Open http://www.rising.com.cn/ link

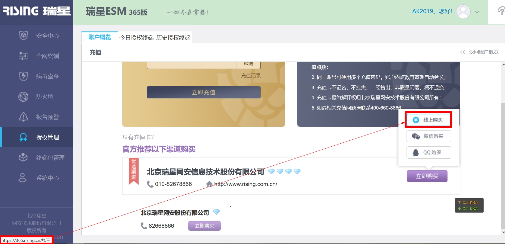(246, 184)
